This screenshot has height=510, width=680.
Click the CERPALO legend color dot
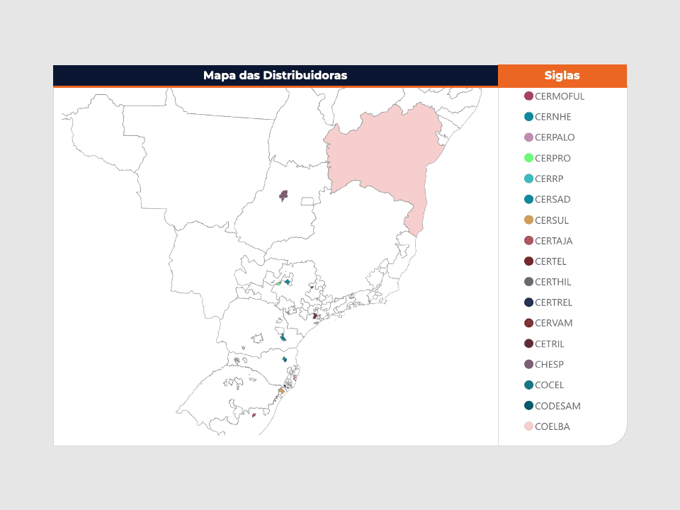528,137
